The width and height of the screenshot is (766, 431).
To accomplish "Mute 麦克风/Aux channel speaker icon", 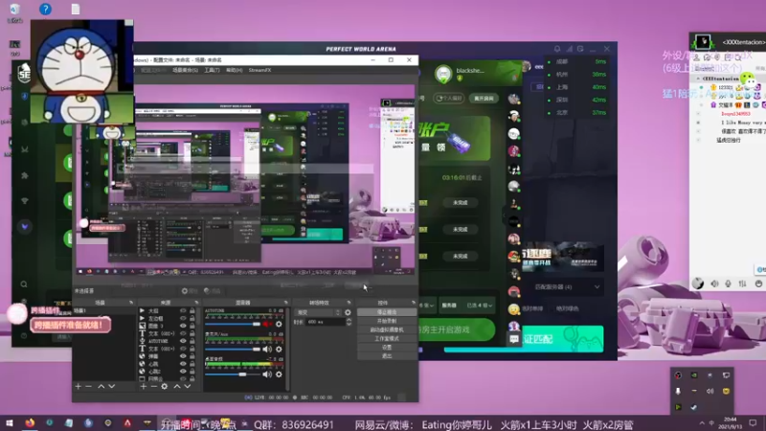I will pyautogui.click(x=267, y=350).
